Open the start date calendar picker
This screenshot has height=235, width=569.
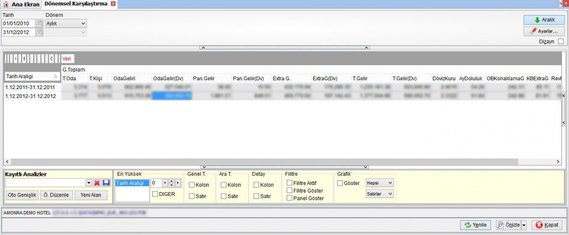(x=39, y=23)
